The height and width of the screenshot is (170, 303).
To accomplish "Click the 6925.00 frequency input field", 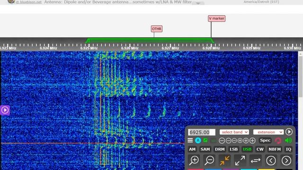I will (202, 132).
